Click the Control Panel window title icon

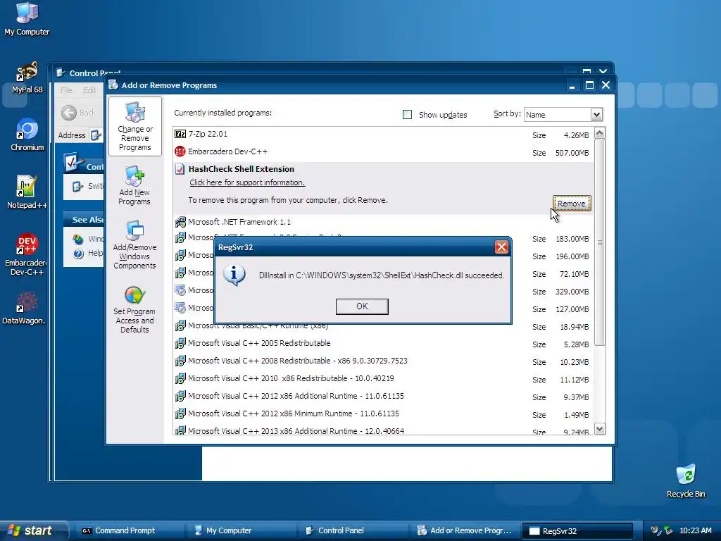pyautogui.click(x=61, y=73)
